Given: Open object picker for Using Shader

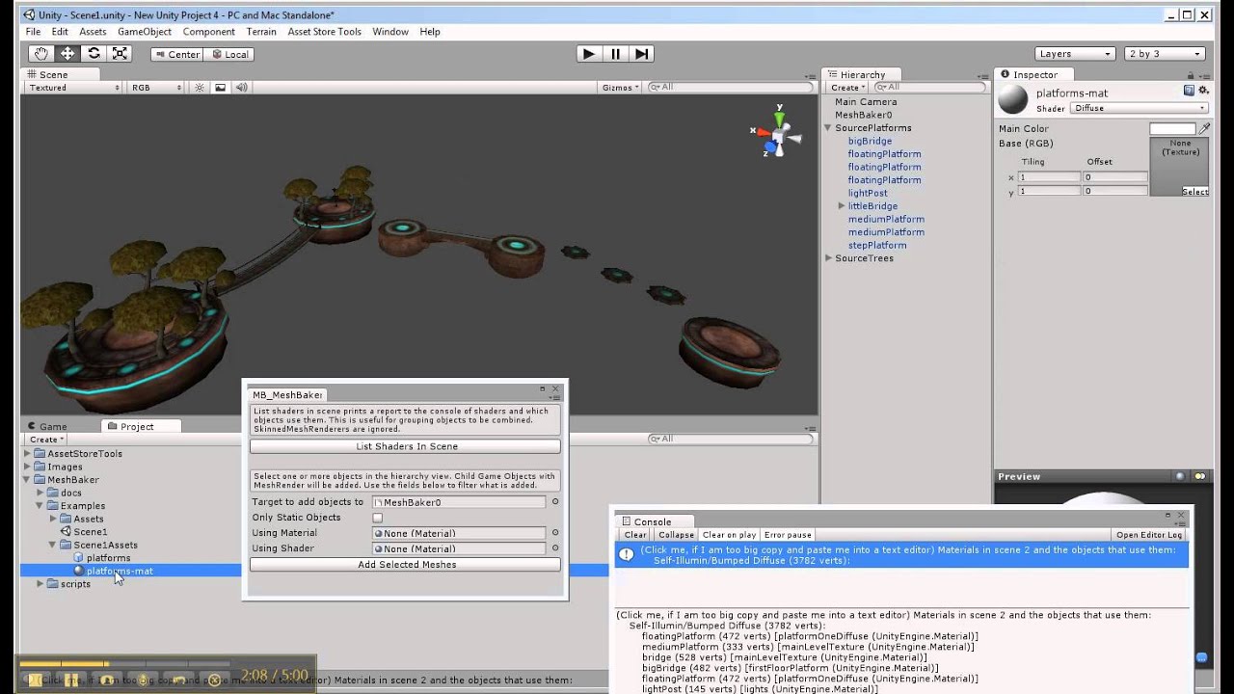Looking at the screenshot, I should [555, 548].
